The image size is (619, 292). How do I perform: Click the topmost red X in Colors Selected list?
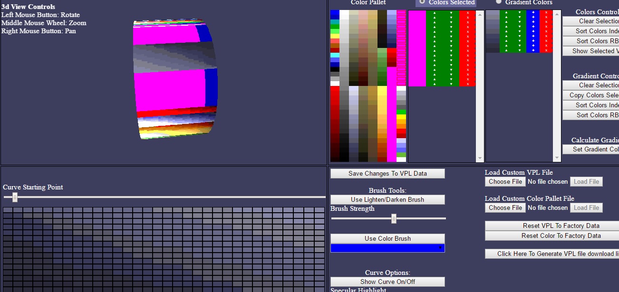point(467,13)
